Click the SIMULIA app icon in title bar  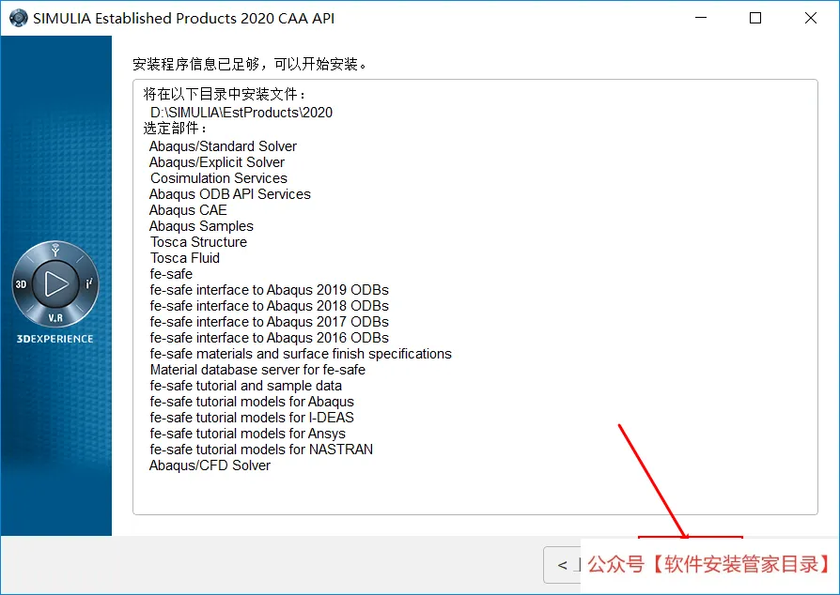(18, 18)
